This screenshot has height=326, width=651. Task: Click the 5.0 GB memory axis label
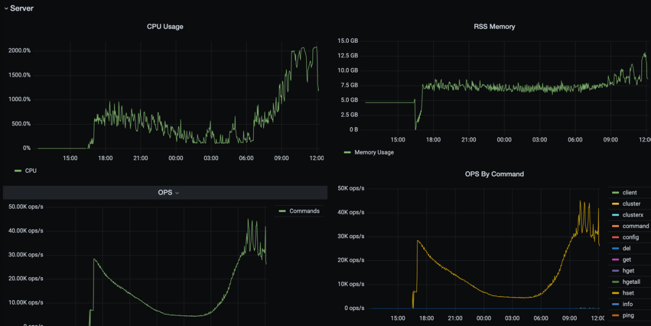[349, 100]
